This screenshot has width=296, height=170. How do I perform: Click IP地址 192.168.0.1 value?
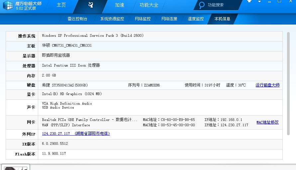click(x=223, y=120)
